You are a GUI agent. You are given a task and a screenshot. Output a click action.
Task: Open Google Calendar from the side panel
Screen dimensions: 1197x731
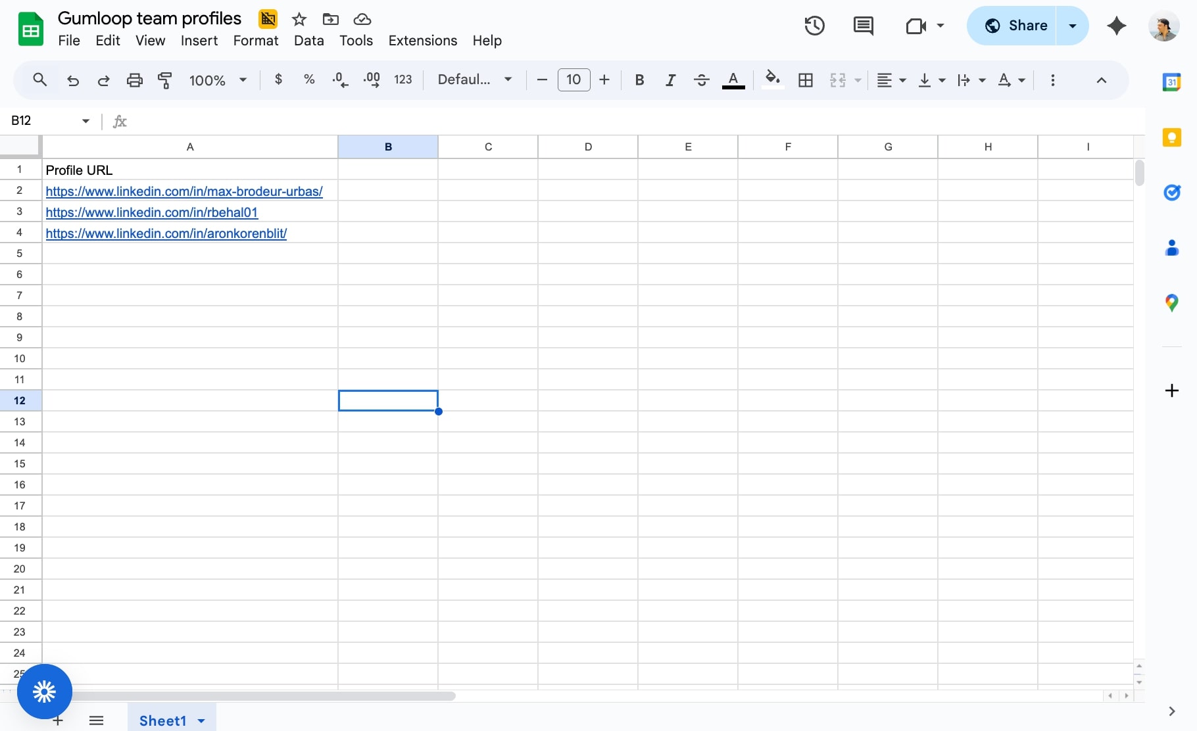pos(1173,82)
